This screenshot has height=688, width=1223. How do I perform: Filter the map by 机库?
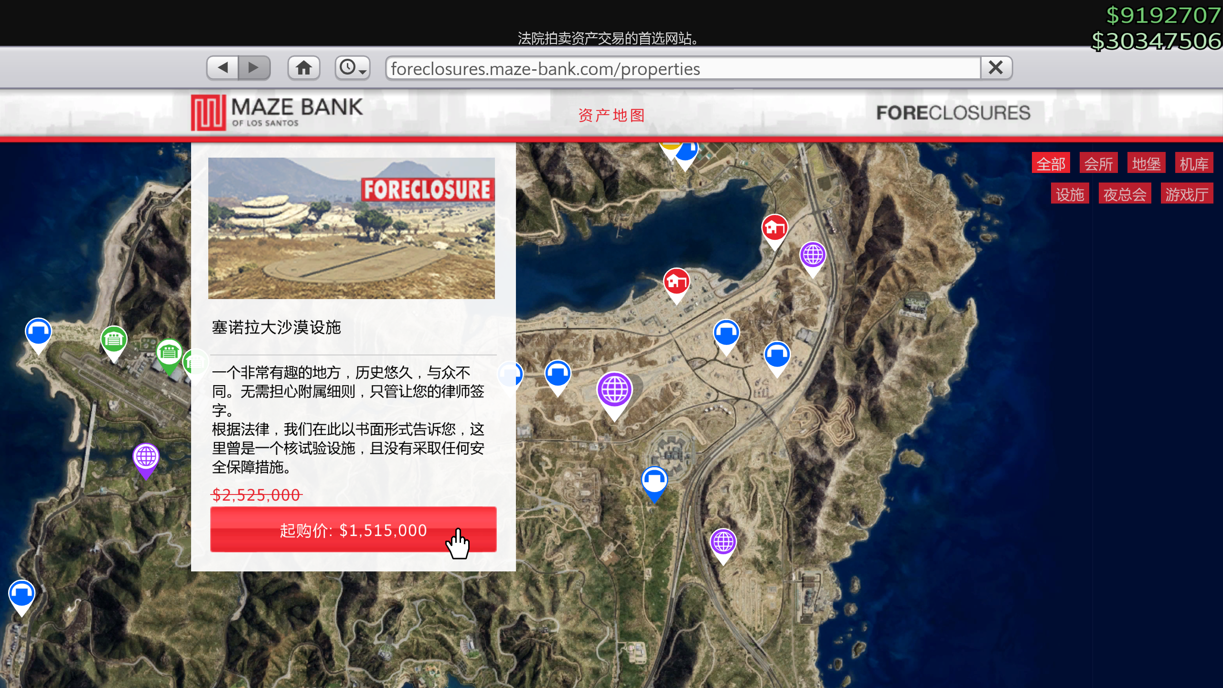1194,163
